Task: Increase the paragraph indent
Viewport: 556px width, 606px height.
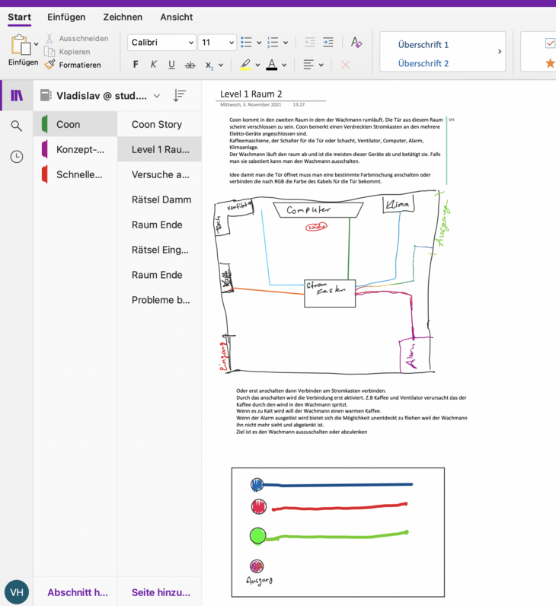Action: 328,43
